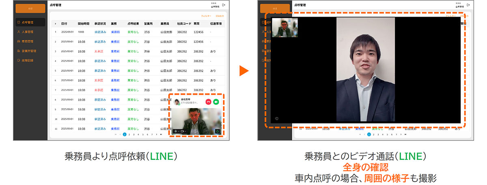Click the 社員コード column header on incoming-call screen
Viewport: 487px width, 185px height.
(183, 23)
